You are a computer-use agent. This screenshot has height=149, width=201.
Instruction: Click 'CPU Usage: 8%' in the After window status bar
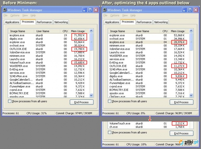pyautogui.click(x=136, y=113)
